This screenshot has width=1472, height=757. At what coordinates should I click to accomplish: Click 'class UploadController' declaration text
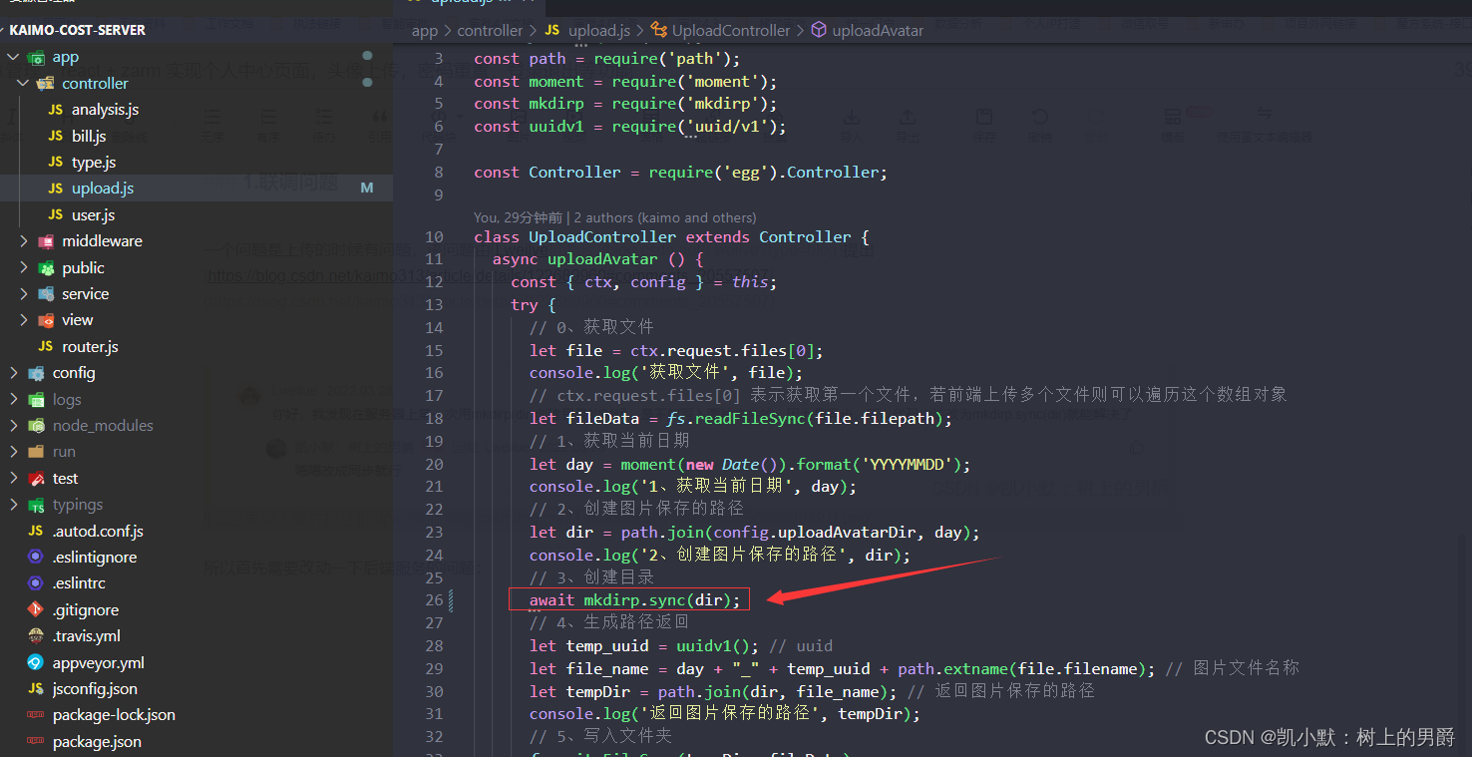coord(575,236)
